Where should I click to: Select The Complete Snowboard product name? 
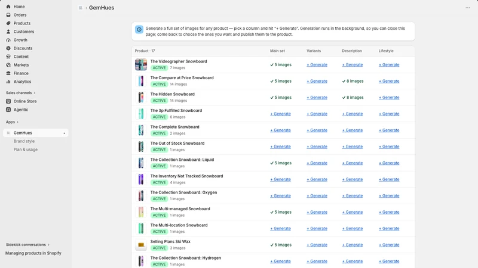tap(174, 127)
